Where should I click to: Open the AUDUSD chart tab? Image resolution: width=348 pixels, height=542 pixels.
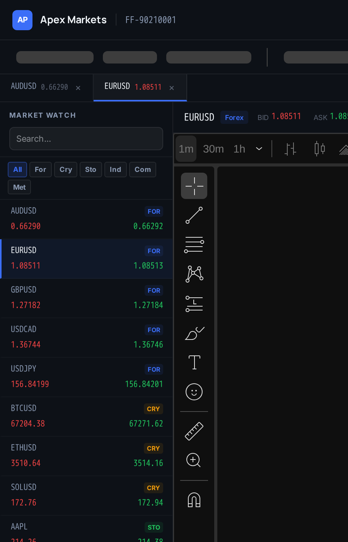39,87
